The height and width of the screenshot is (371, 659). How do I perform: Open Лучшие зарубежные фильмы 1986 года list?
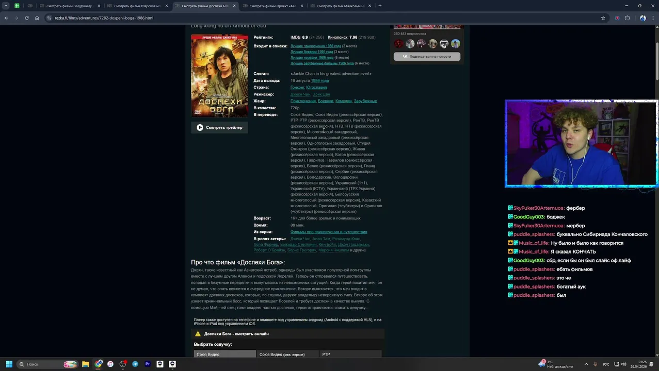(x=322, y=63)
